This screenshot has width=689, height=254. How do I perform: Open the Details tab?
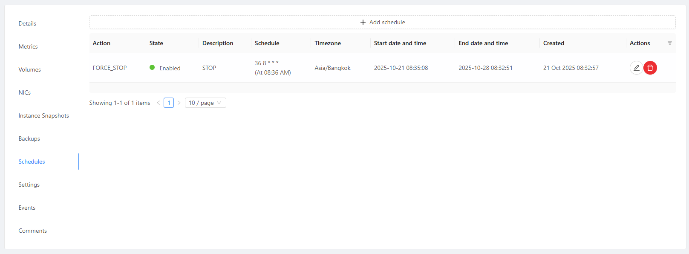[27, 23]
